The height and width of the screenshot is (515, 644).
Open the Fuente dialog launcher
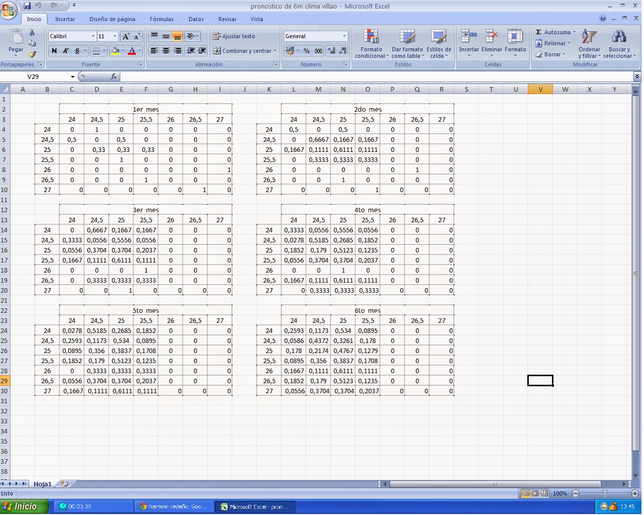140,64
